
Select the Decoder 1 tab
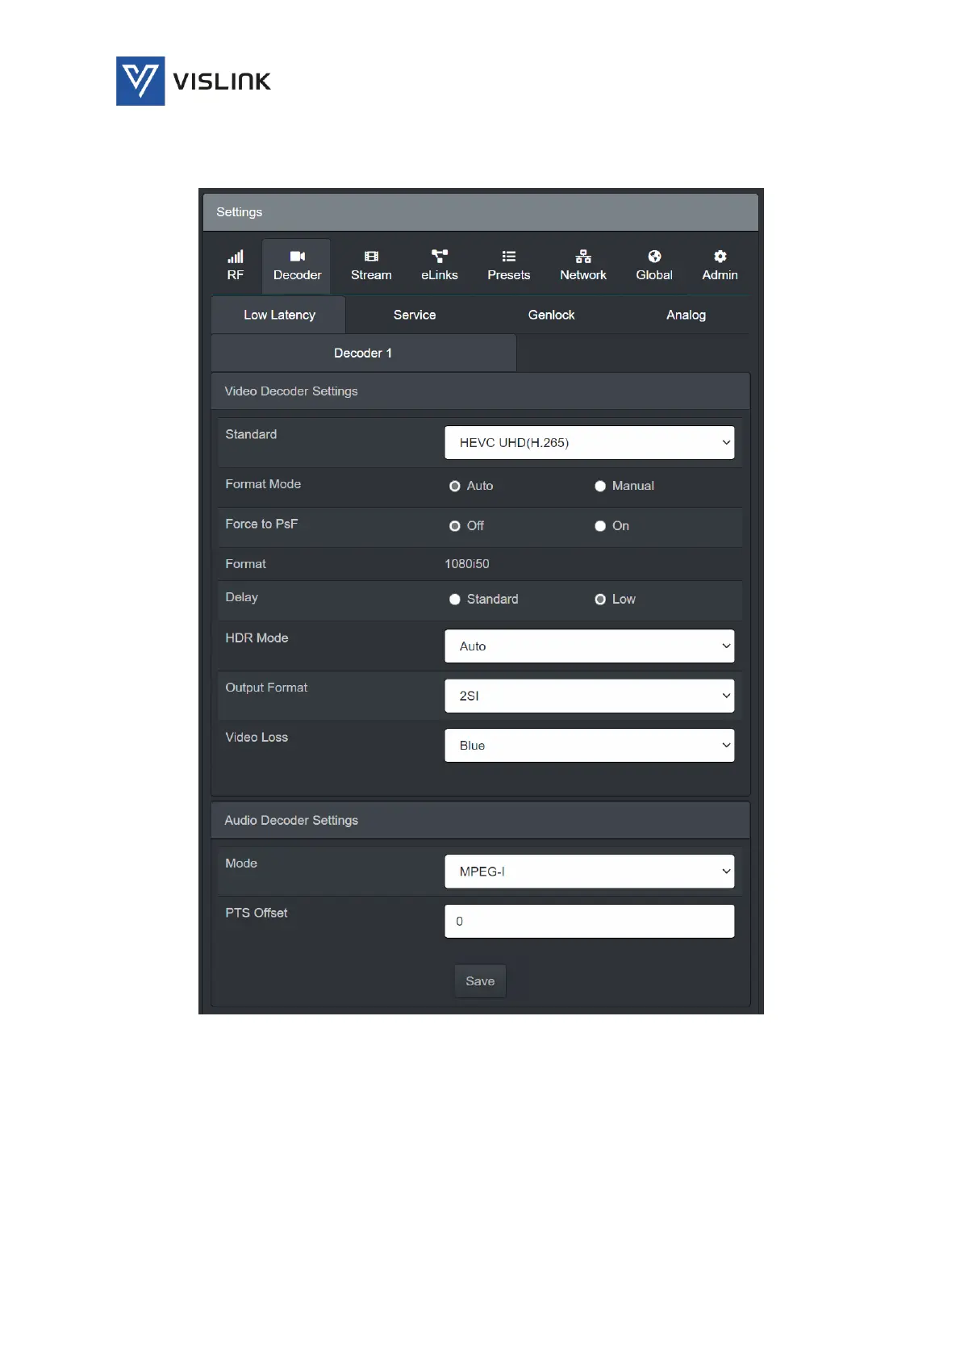point(363,353)
